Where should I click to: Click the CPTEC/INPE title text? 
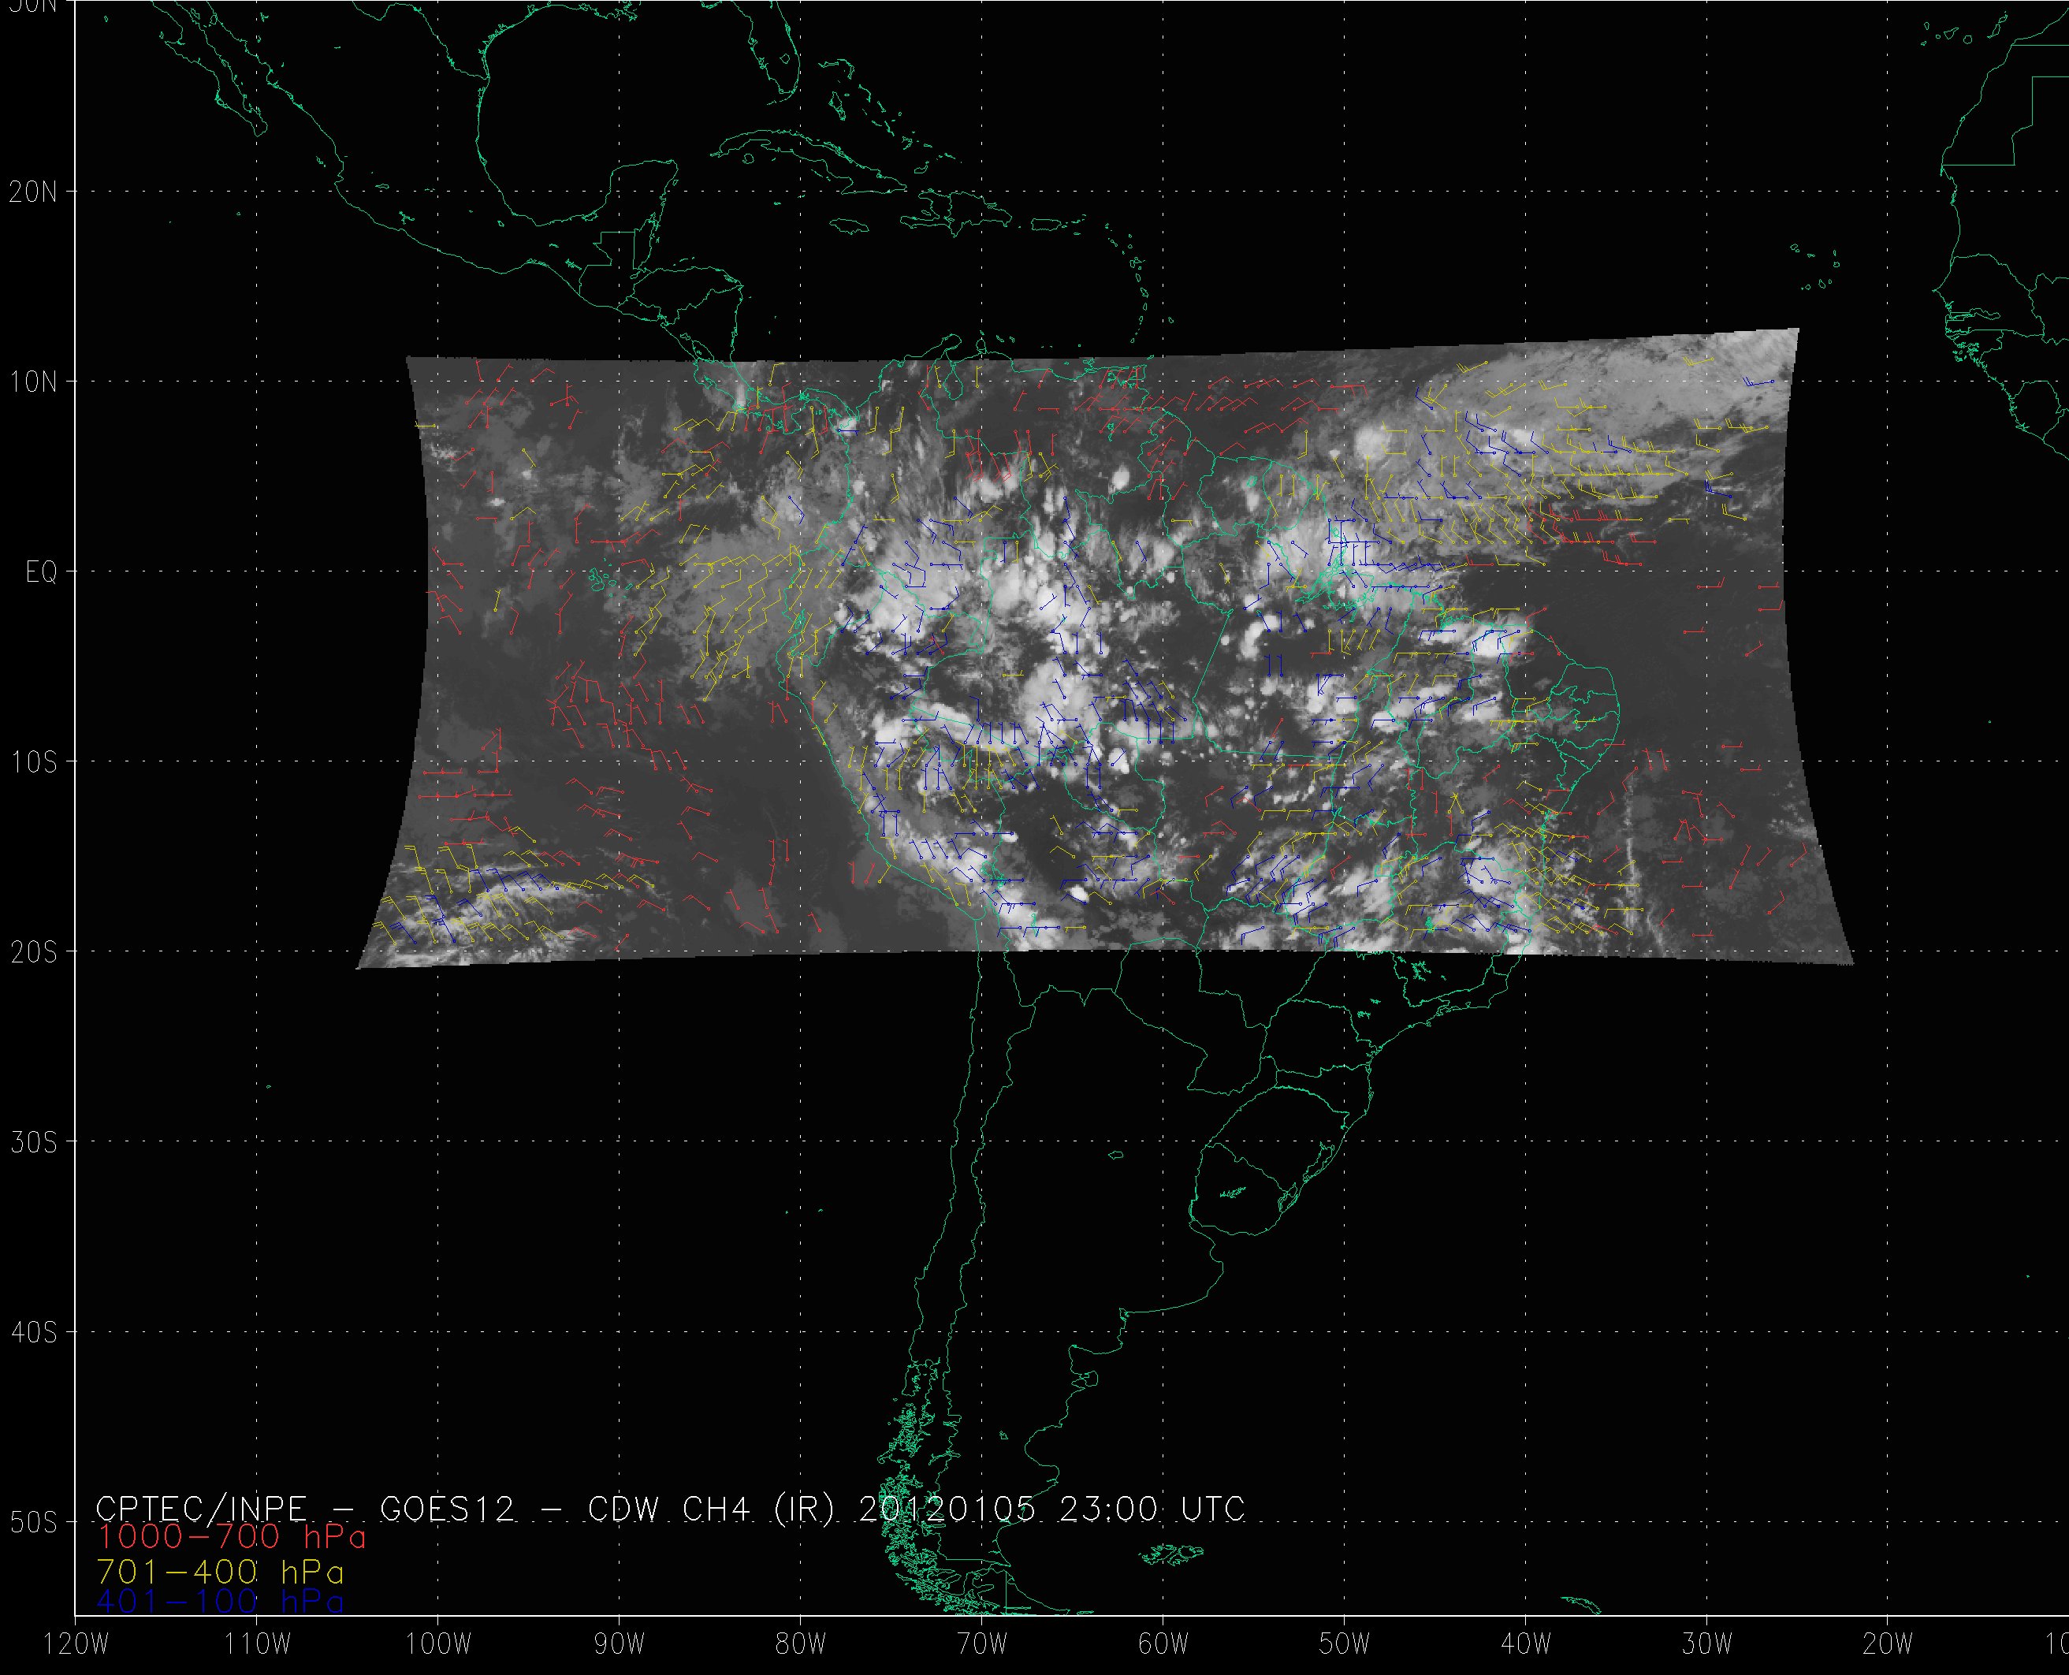[201, 1509]
